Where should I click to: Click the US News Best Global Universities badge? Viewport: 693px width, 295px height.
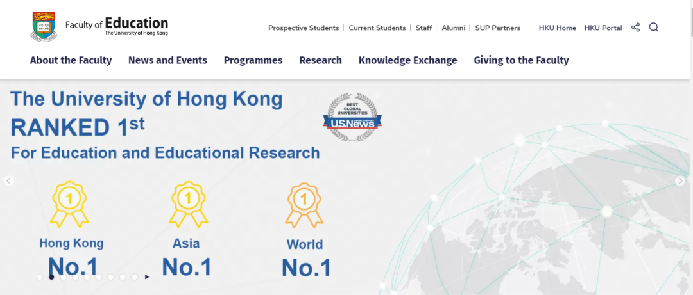(352, 117)
